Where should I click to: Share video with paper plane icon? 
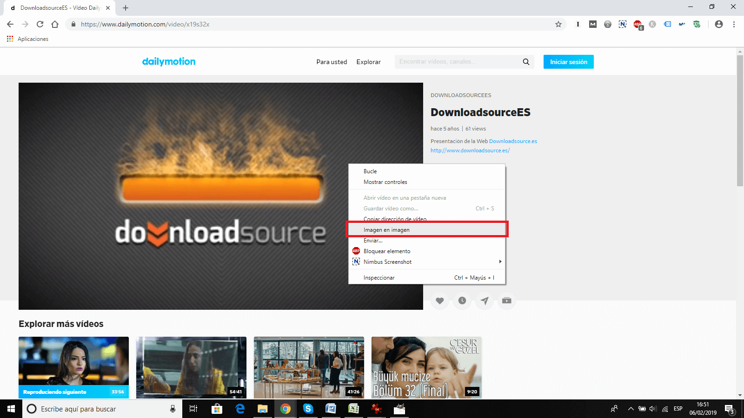(485, 300)
